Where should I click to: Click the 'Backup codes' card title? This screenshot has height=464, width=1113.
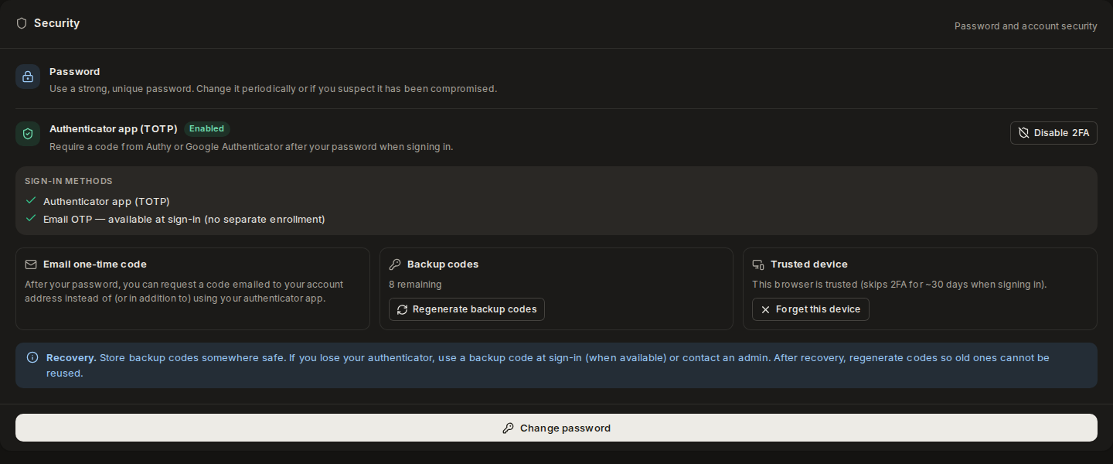pyautogui.click(x=443, y=264)
